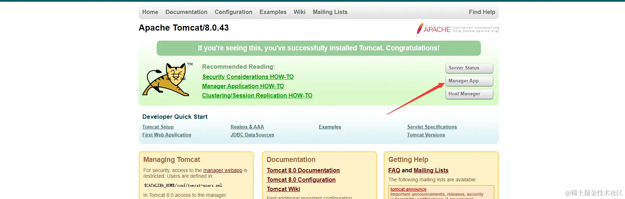Click the Developer Quick Start heading

(175, 117)
